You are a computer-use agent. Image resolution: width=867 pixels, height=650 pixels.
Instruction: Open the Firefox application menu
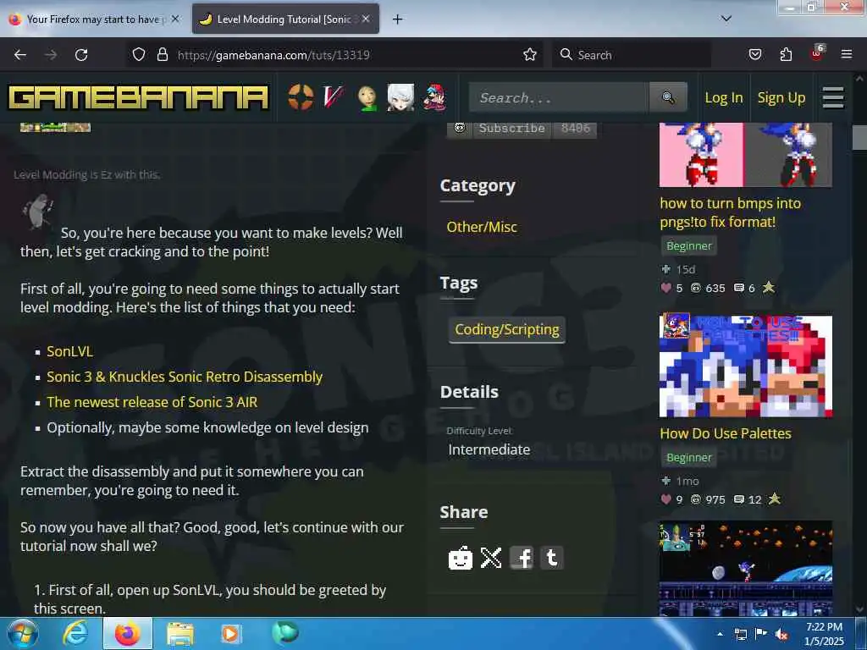[x=846, y=55]
